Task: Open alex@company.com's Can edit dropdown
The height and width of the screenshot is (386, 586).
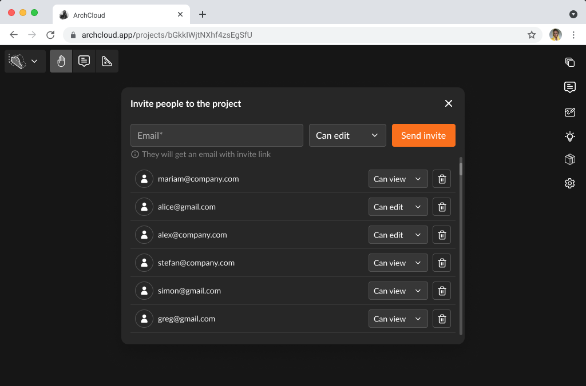Action: pos(398,235)
